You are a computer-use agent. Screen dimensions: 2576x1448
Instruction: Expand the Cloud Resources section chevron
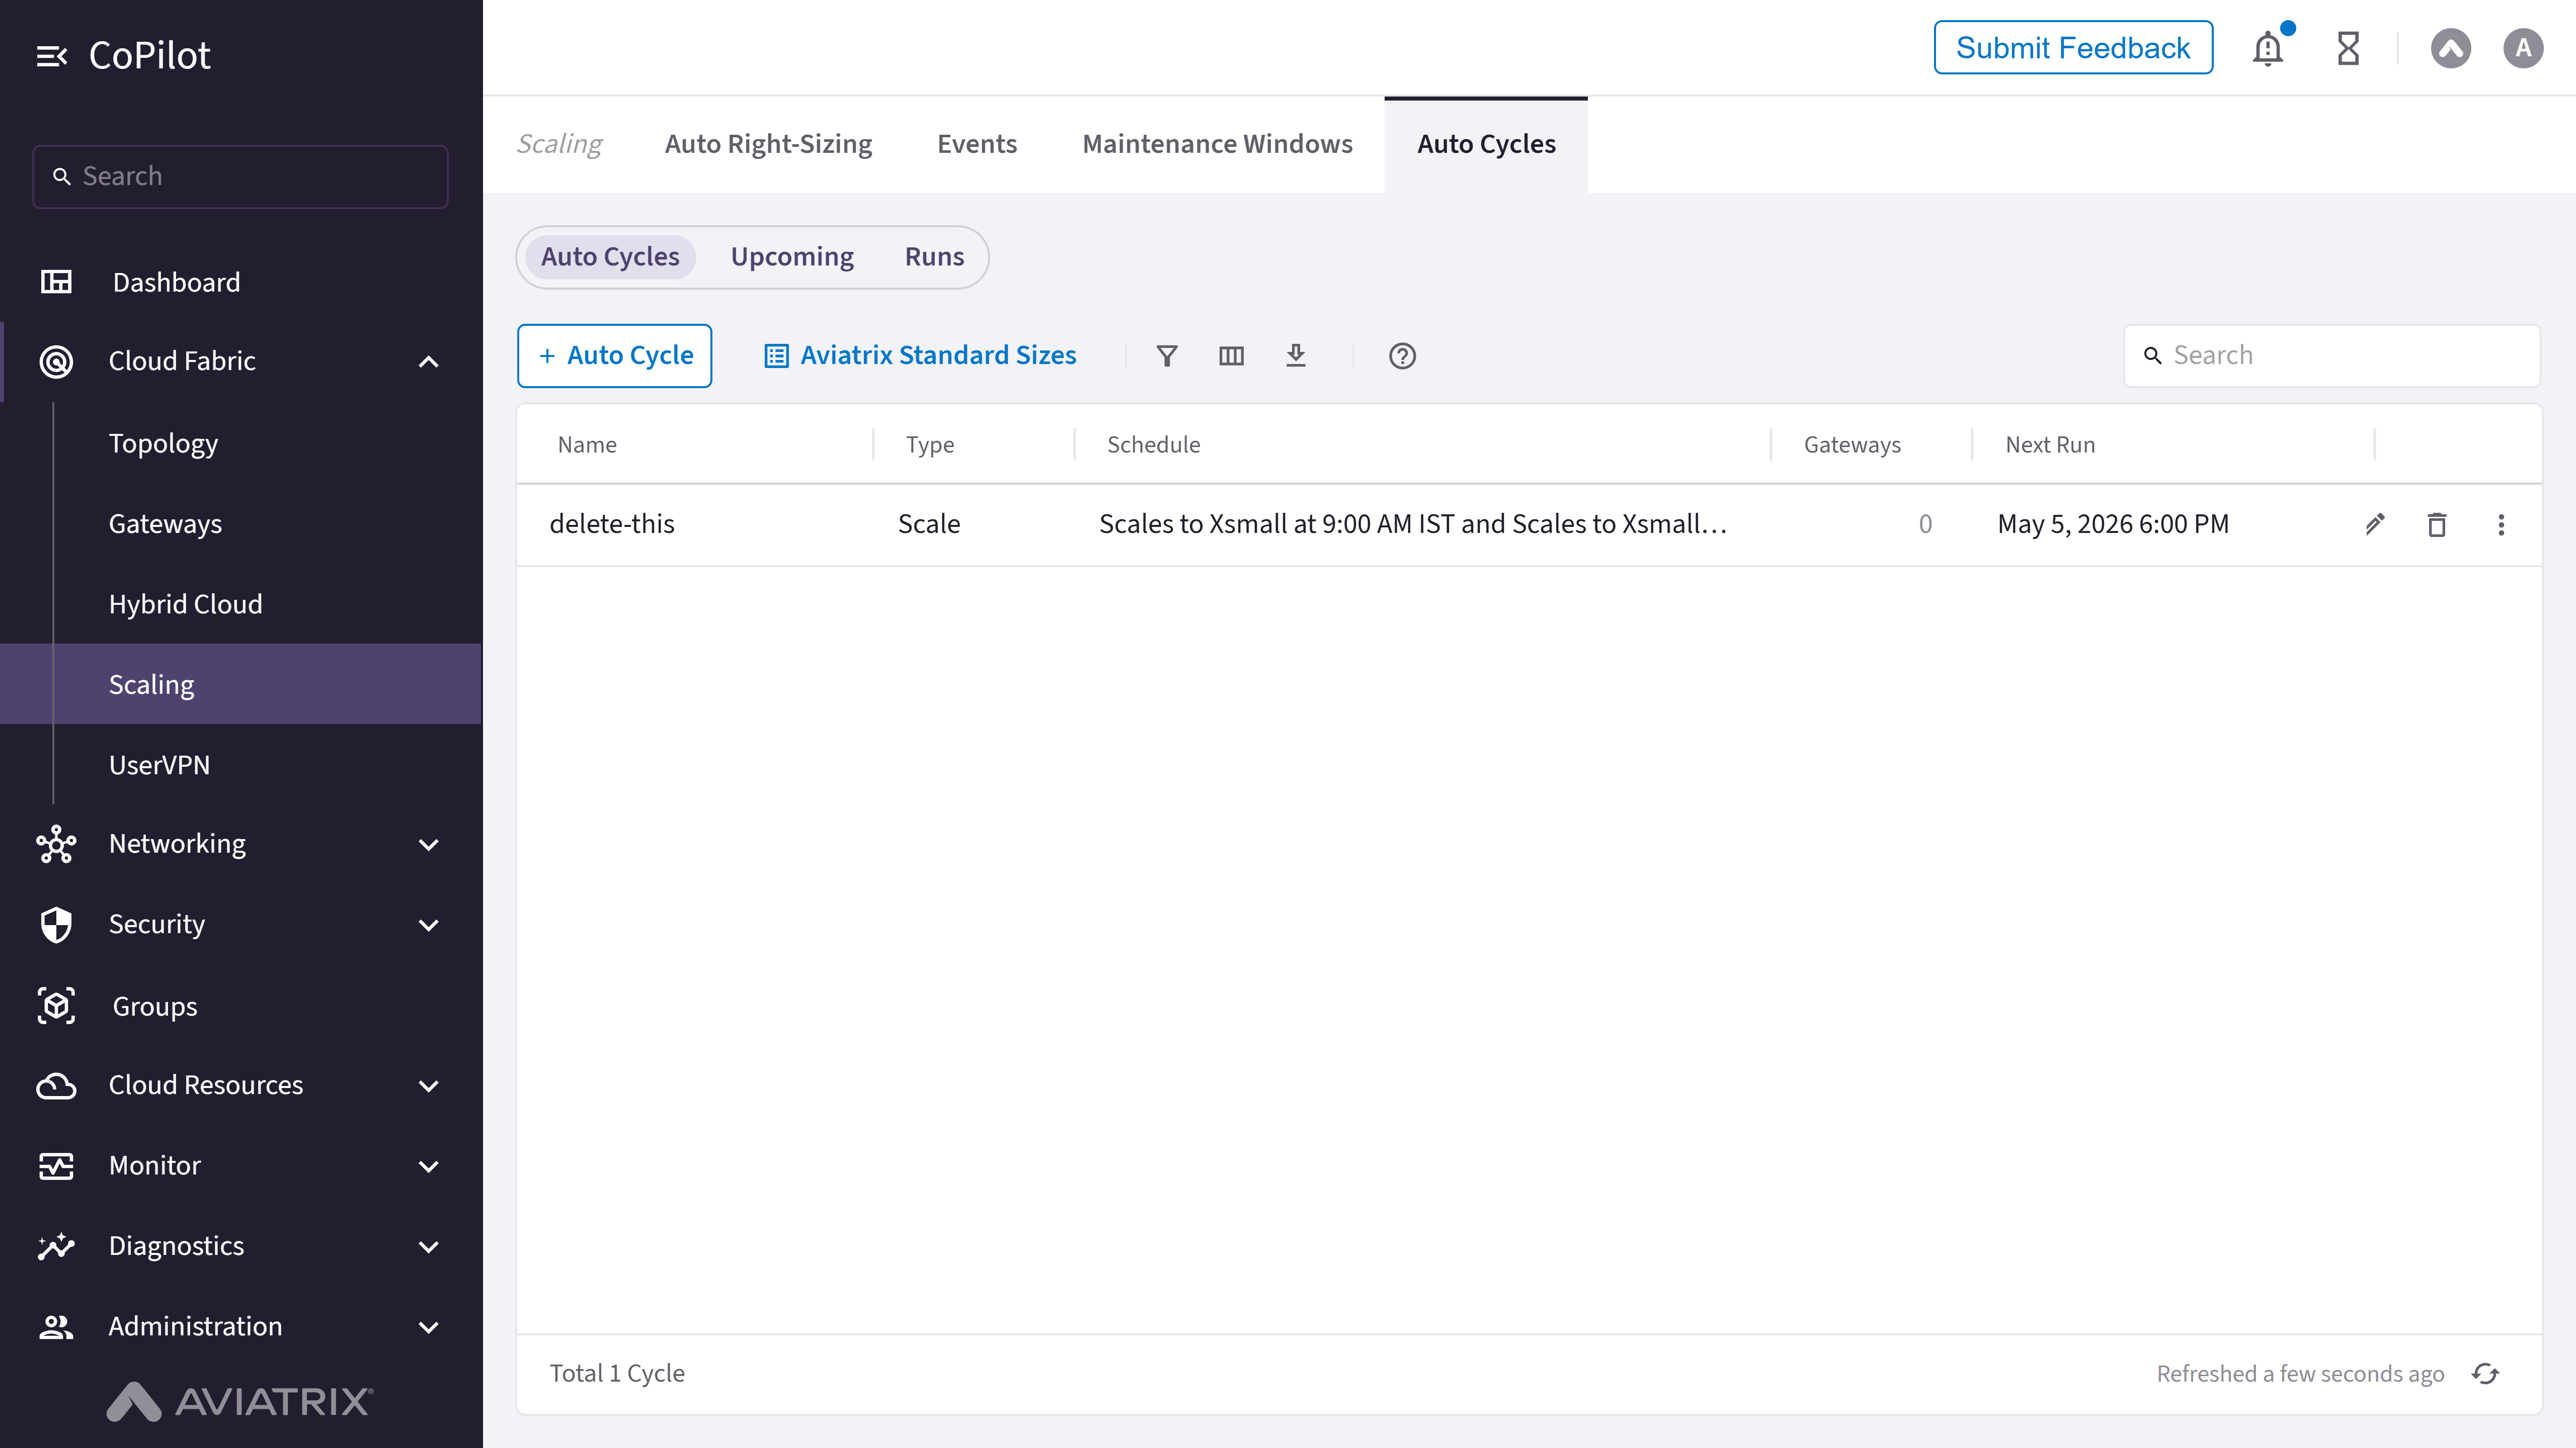point(428,1086)
